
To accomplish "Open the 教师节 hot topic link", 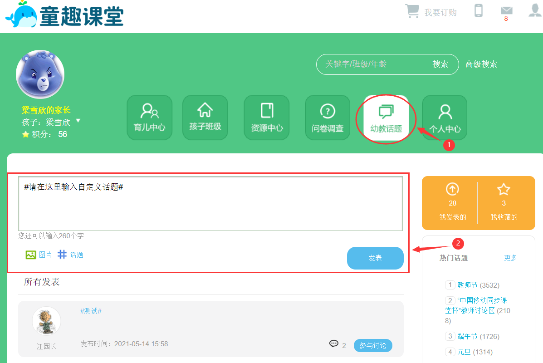I will pos(467,285).
